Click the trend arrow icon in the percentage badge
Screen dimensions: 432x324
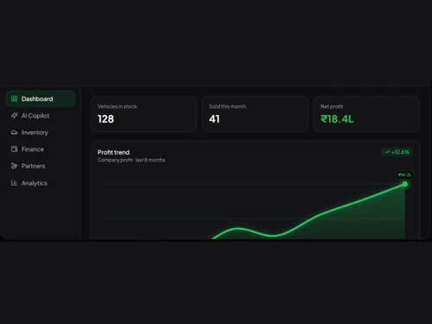pos(387,152)
